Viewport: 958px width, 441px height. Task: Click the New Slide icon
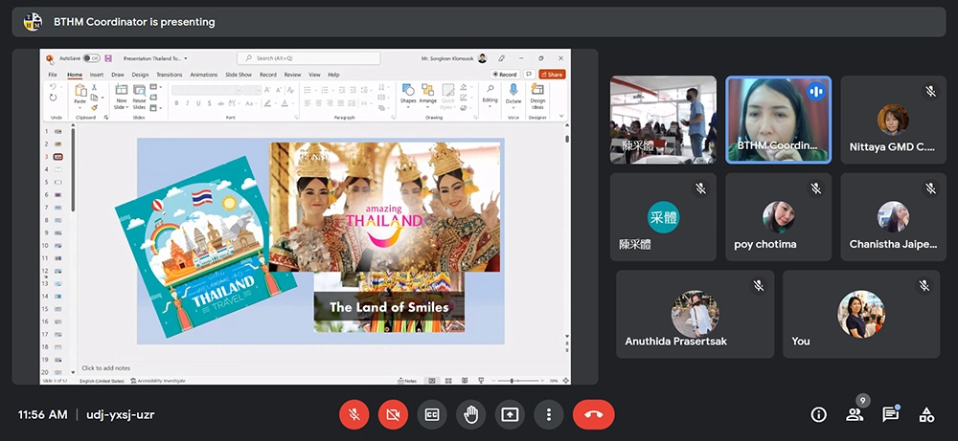click(x=122, y=90)
